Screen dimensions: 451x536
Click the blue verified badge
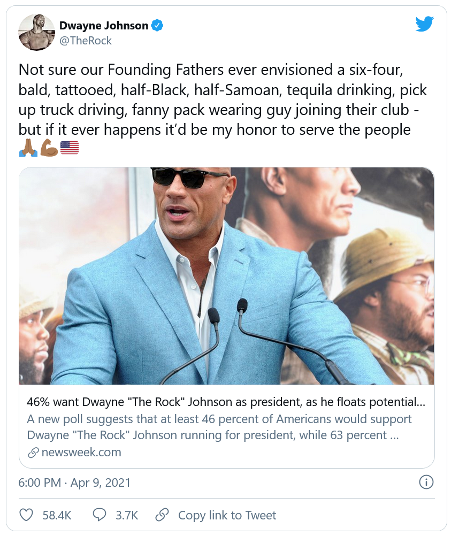(x=157, y=25)
